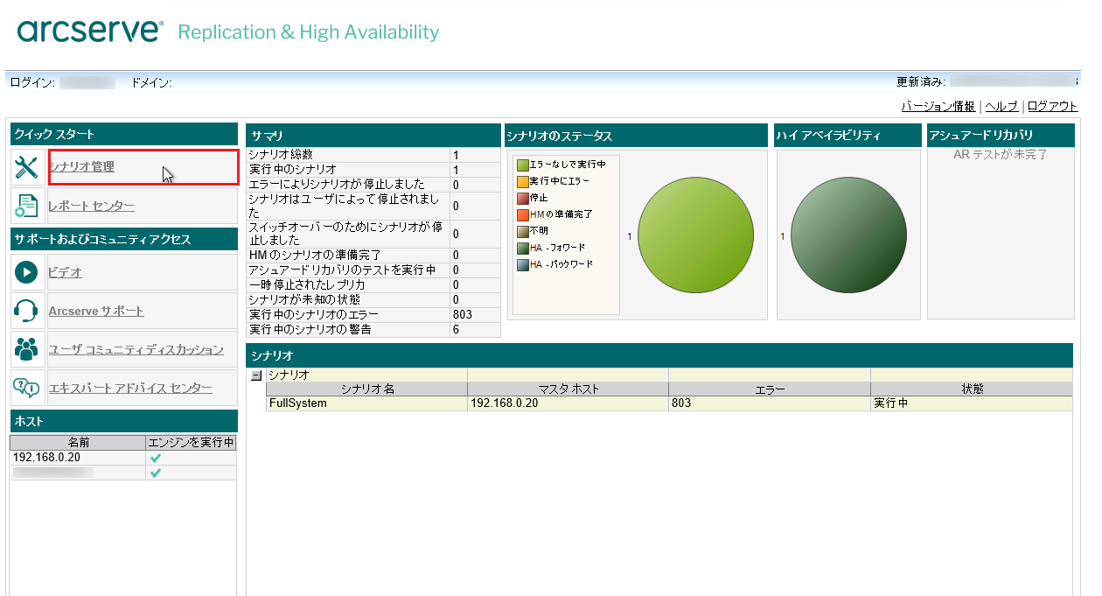Open the ヘルプ link
Screen dimensions: 1102x596
pos(1001,106)
